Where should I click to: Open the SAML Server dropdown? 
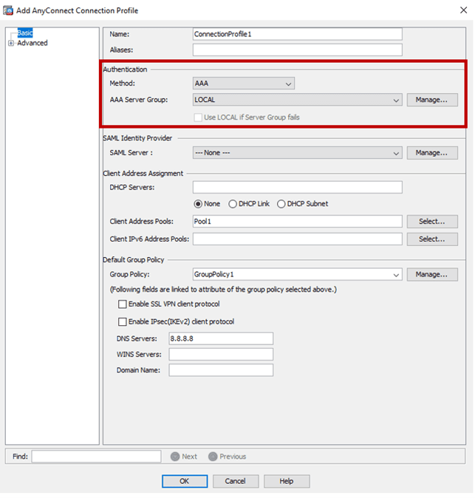[397, 153]
